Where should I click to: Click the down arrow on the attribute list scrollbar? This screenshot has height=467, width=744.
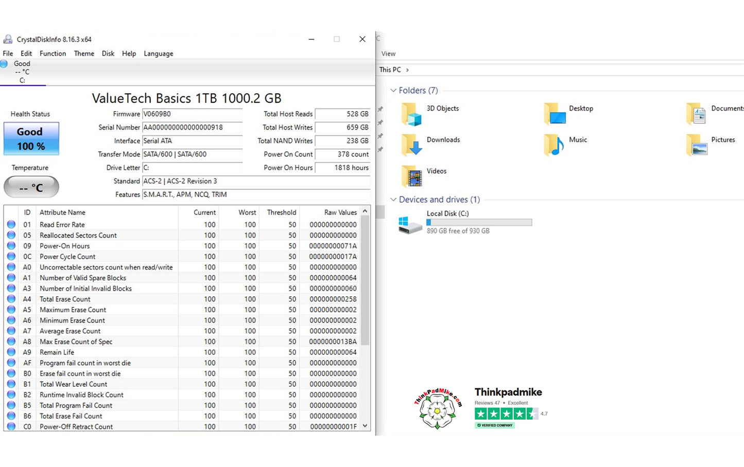[x=365, y=426]
